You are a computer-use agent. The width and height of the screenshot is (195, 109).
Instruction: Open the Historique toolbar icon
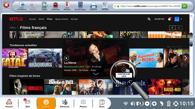(55, 5)
